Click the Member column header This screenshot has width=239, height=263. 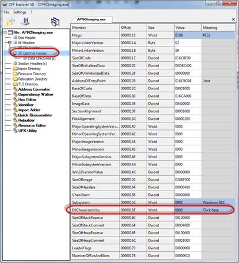tap(95, 28)
